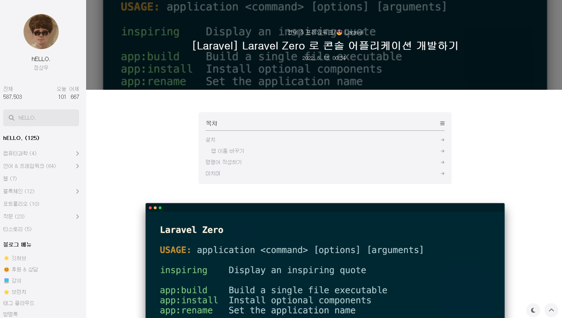Open the 티스토리 (5) category

coord(18,229)
